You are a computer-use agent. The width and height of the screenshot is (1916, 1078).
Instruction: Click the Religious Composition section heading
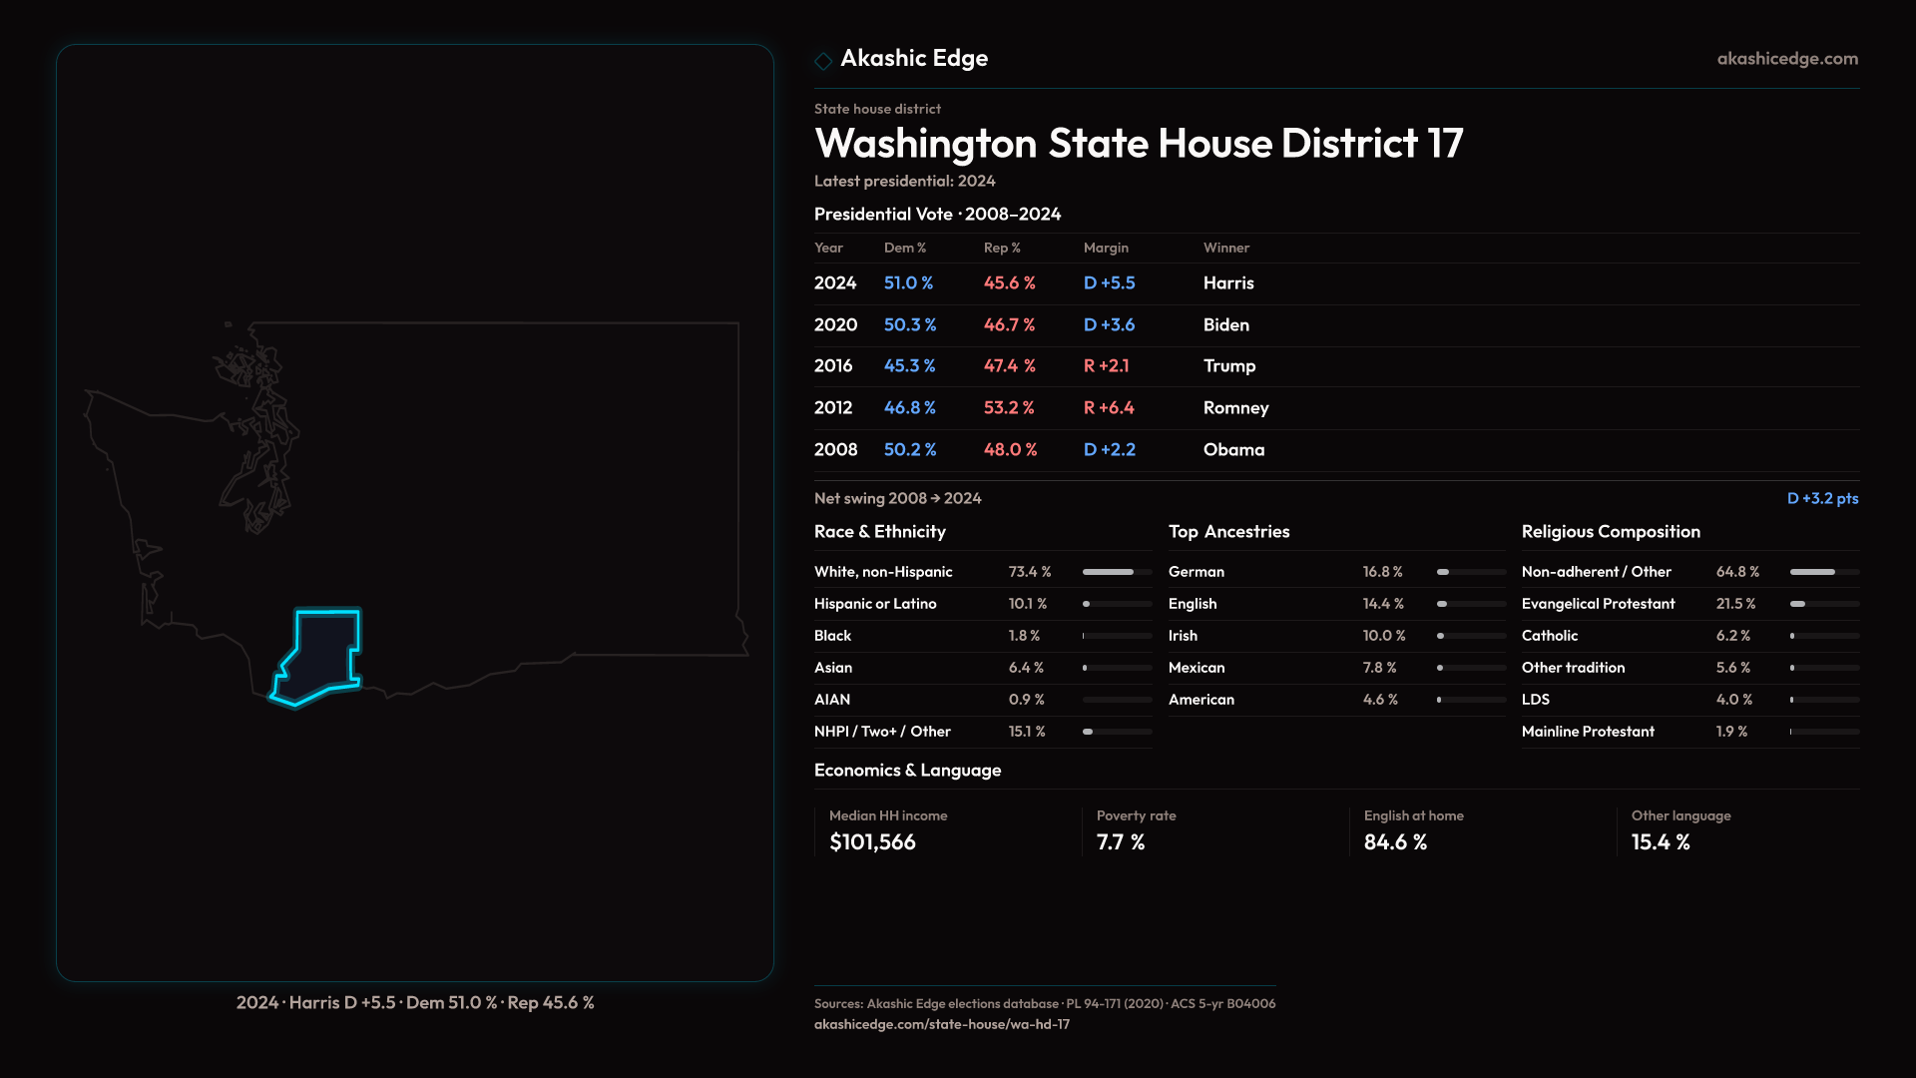(1610, 532)
